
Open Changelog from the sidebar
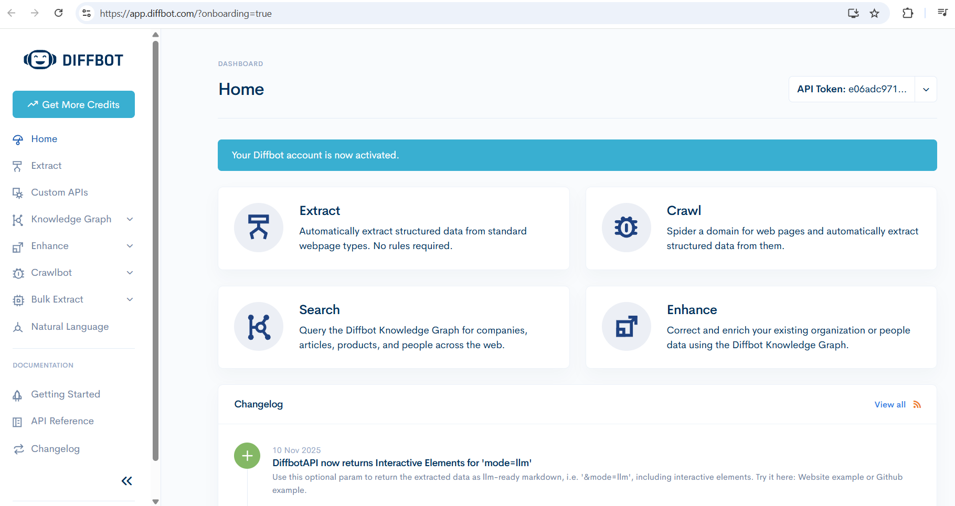point(55,448)
